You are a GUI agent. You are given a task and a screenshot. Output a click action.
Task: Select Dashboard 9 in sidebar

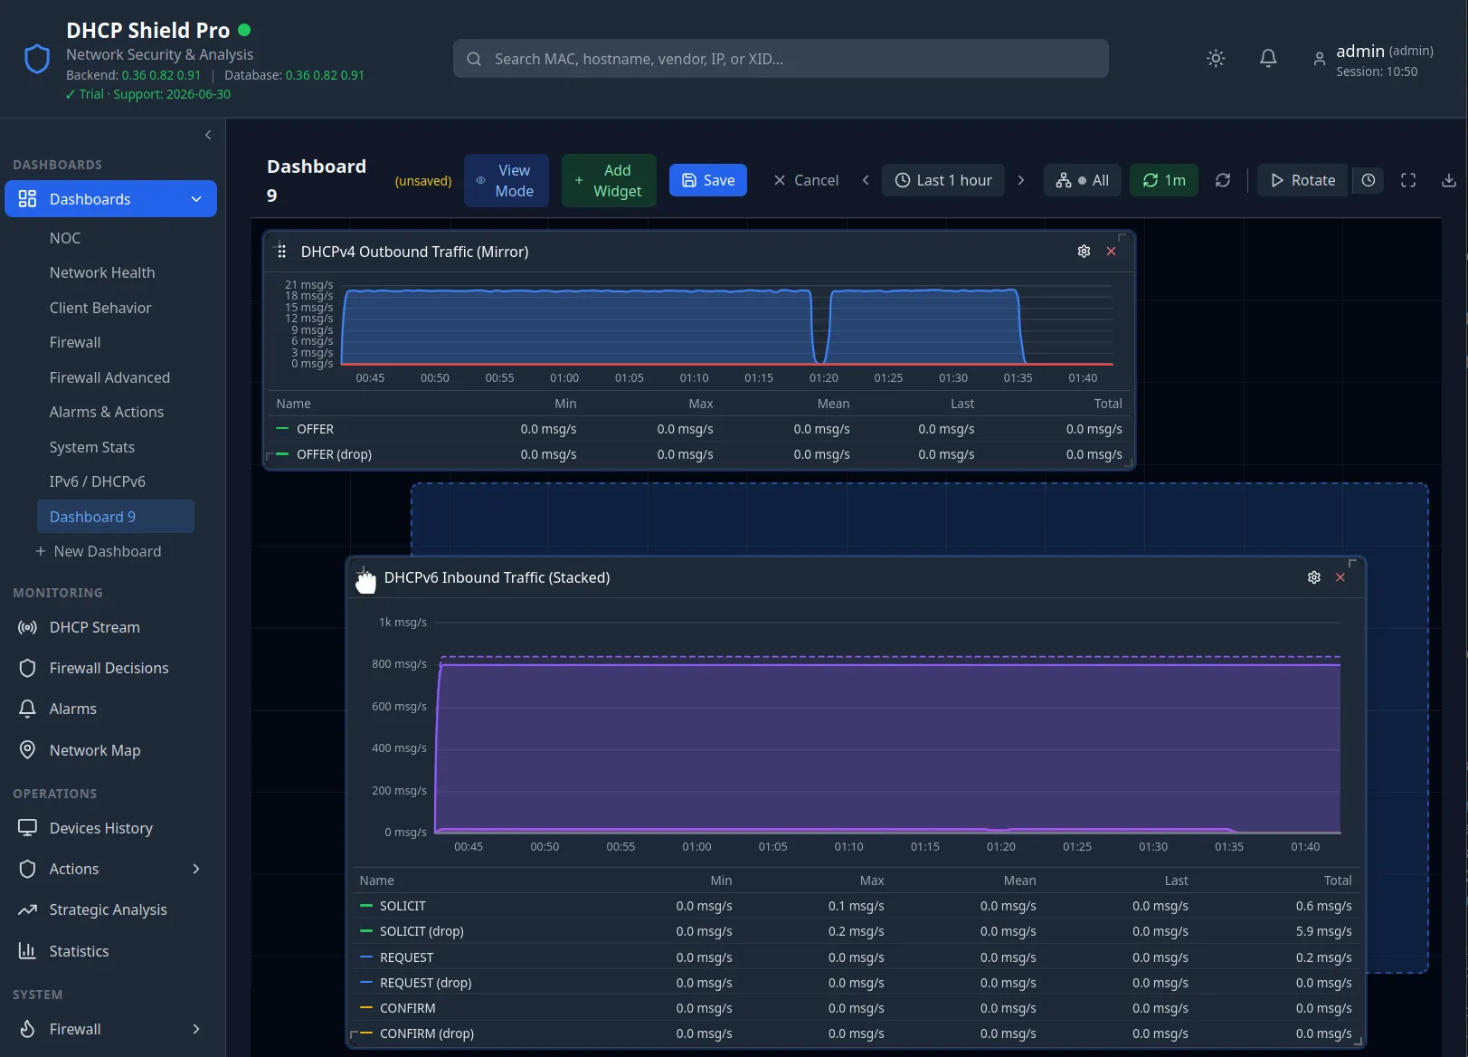click(116, 517)
